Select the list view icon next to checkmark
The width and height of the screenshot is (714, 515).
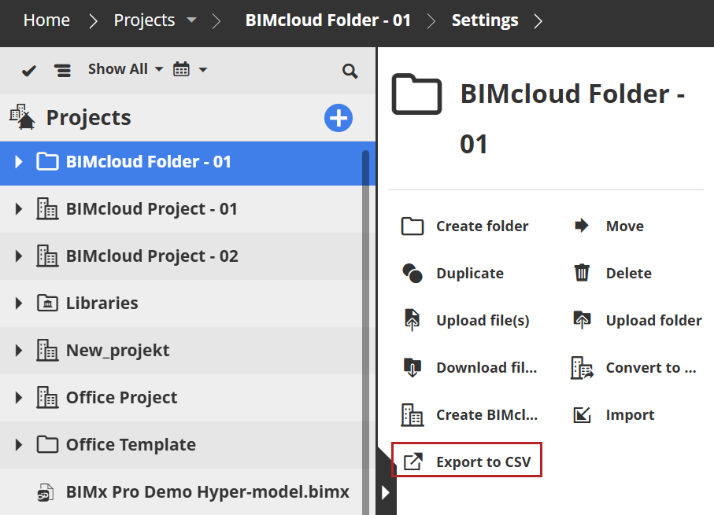point(62,69)
